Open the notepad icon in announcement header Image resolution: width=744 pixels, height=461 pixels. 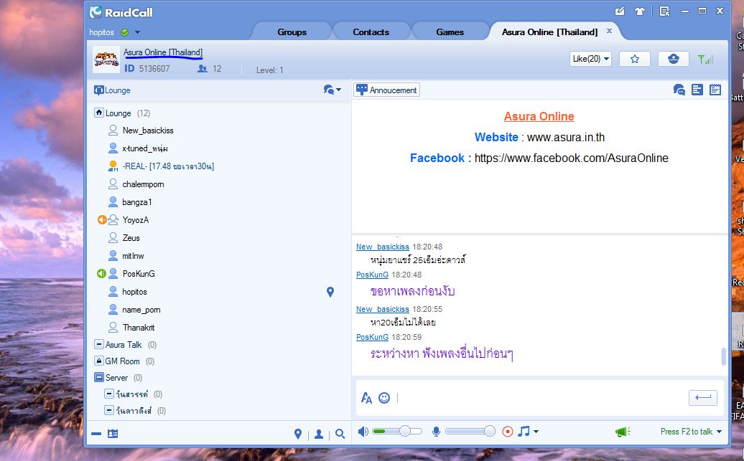pyautogui.click(x=715, y=90)
